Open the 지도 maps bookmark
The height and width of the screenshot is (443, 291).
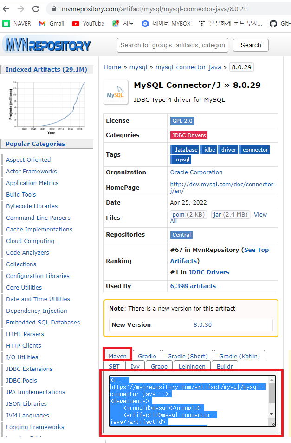123,24
